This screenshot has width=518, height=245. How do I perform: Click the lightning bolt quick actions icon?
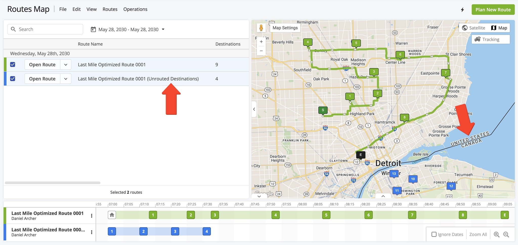462,10
